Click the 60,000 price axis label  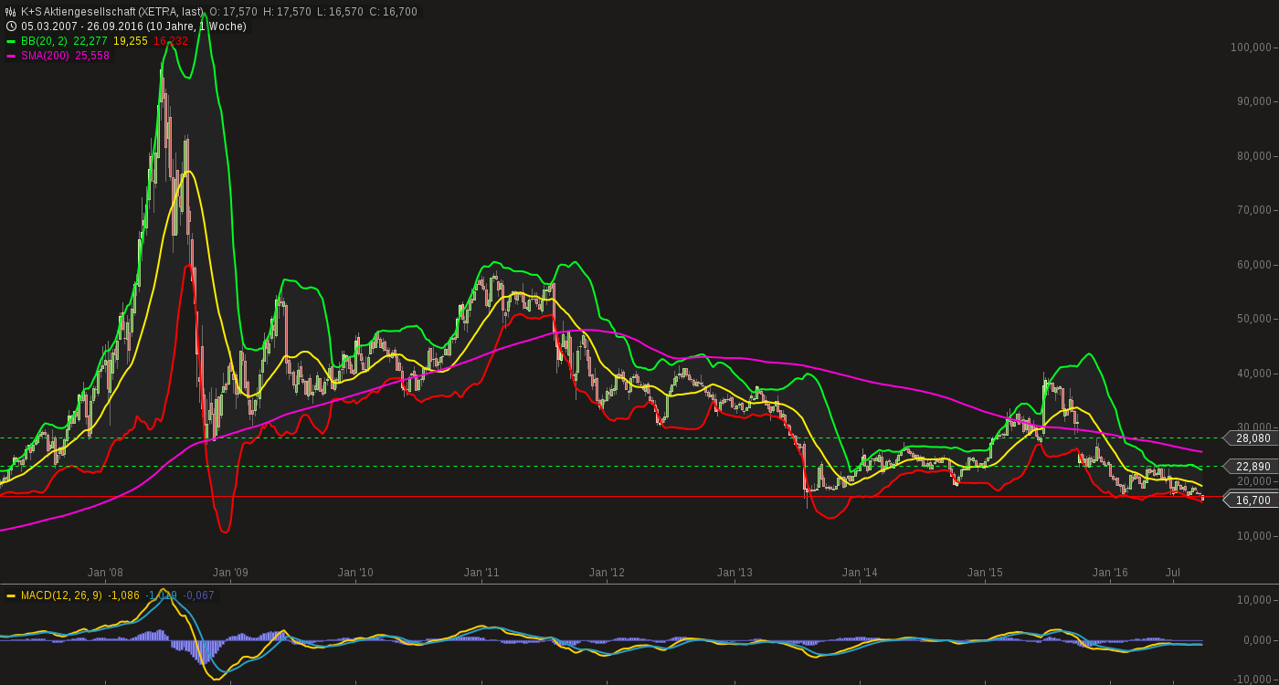(x=1254, y=265)
